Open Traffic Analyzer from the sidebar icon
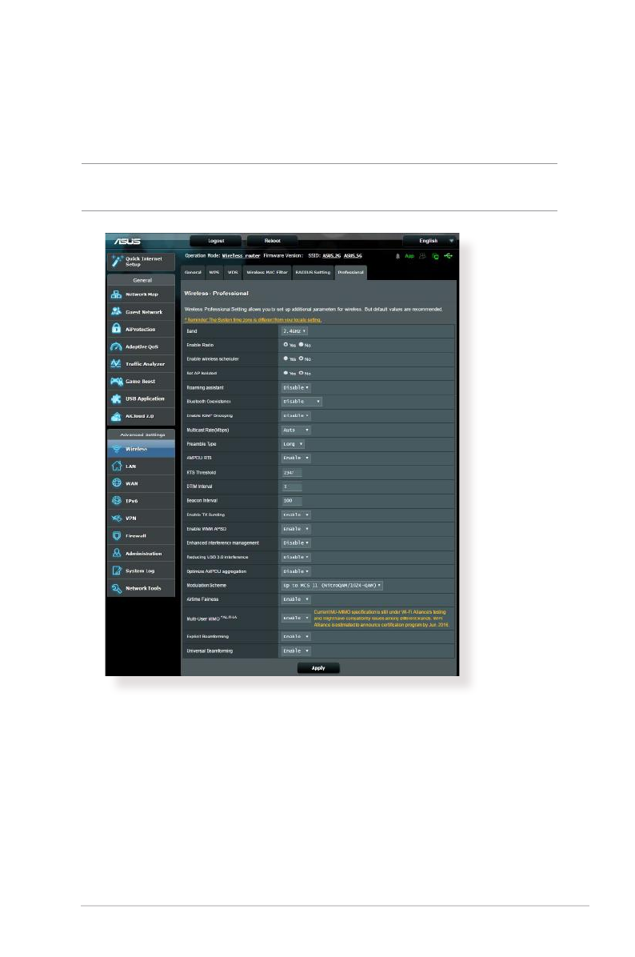 (x=117, y=364)
